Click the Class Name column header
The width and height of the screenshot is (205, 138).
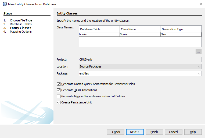[x=140, y=29]
